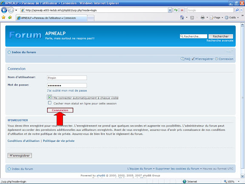Click the Rechercher button
The height and width of the screenshot is (184, 245).
coord(221,36)
